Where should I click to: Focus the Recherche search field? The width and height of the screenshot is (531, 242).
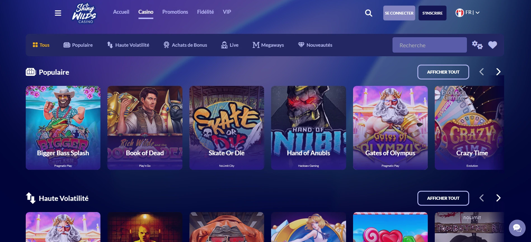(429, 45)
